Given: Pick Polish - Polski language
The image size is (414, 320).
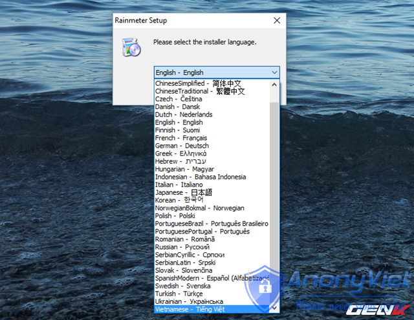Looking at the screenshot, I should point(212,215).
